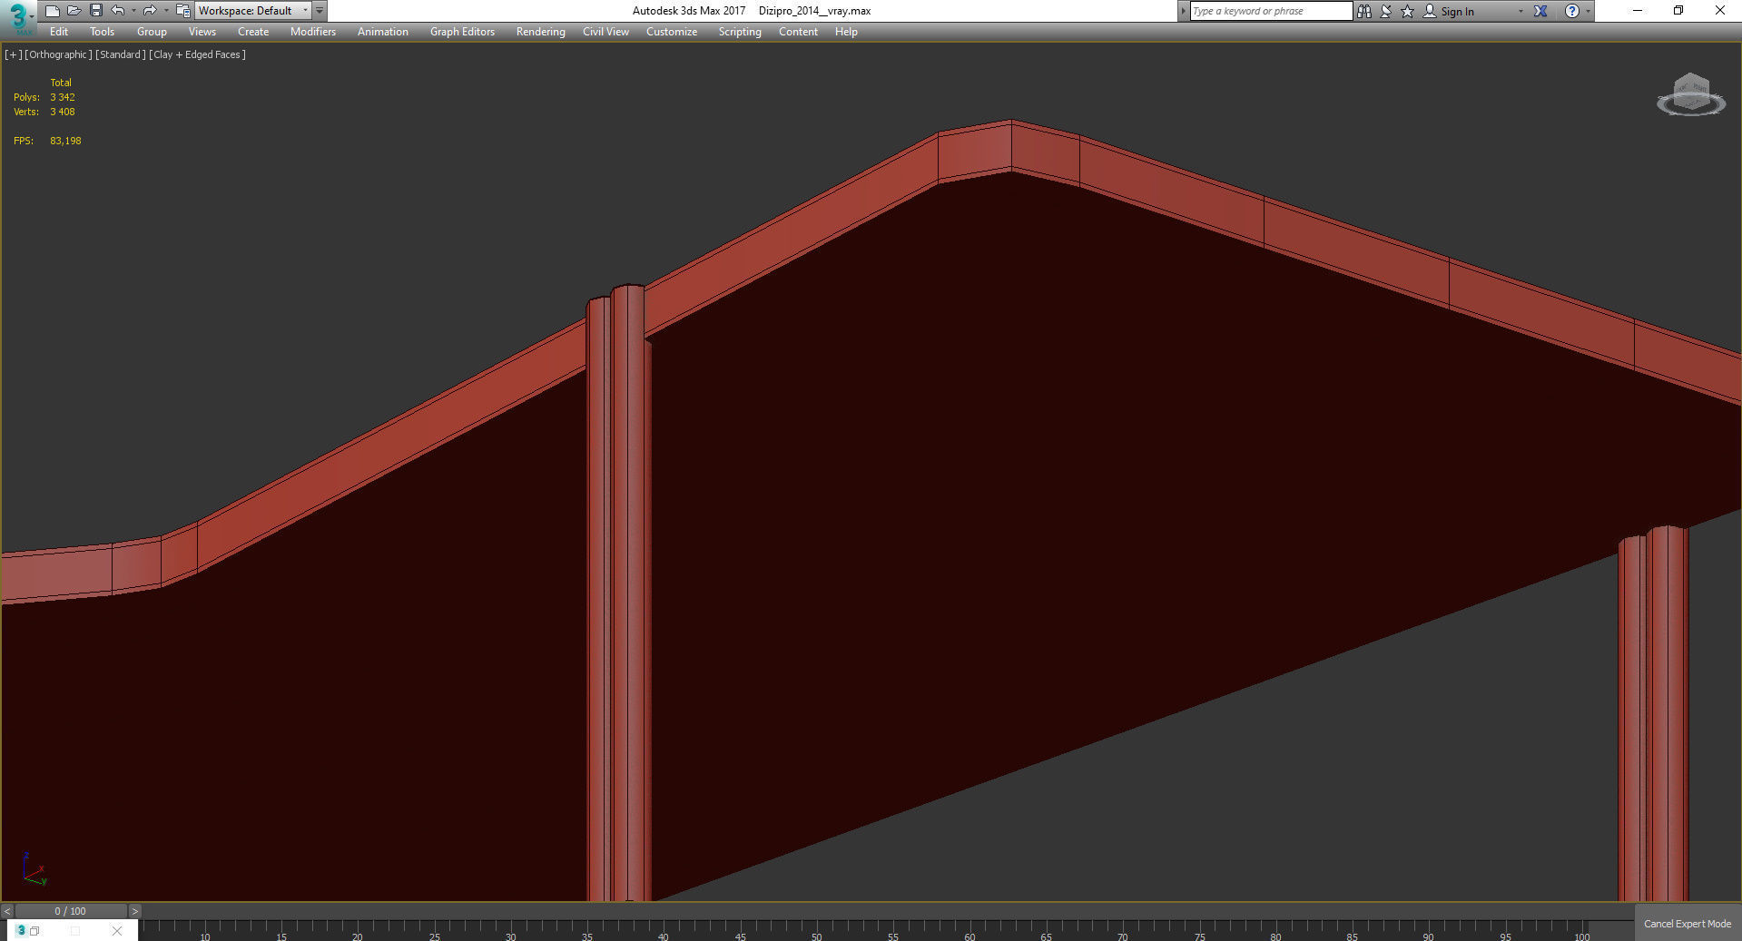
Task: Click the Exchange Apps X icon
Action: pos(1540,11)
